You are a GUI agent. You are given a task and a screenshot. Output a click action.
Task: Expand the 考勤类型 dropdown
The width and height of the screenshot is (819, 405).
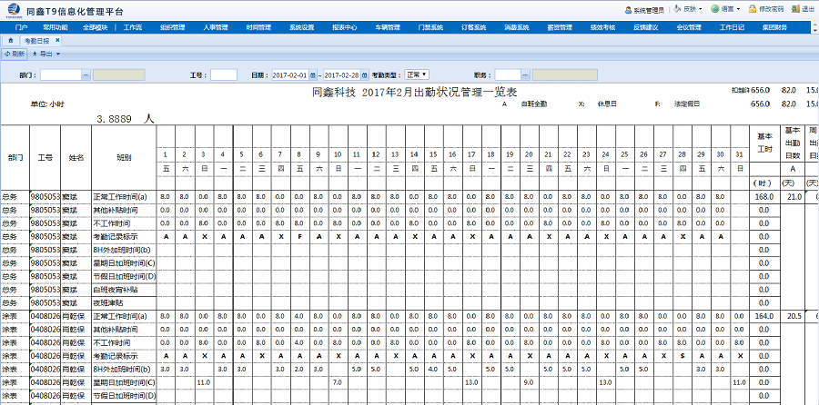(419, 74)
